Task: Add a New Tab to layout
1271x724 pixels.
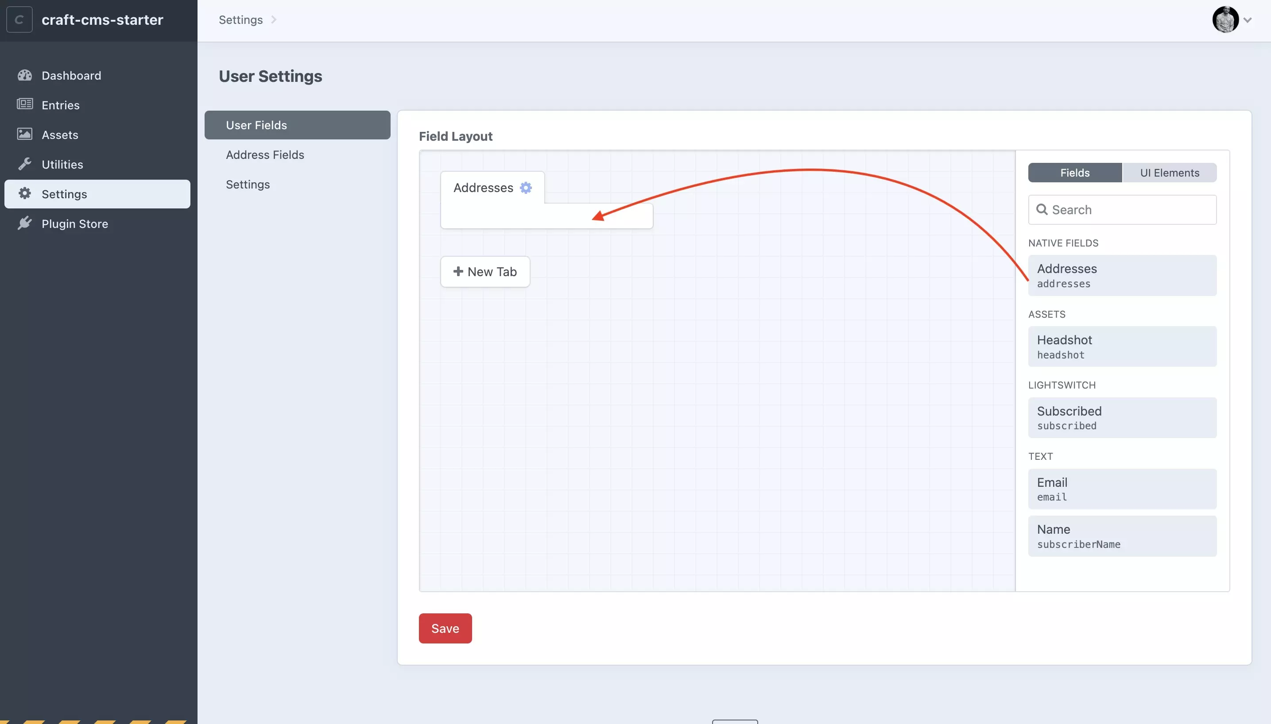Action: 485,272
